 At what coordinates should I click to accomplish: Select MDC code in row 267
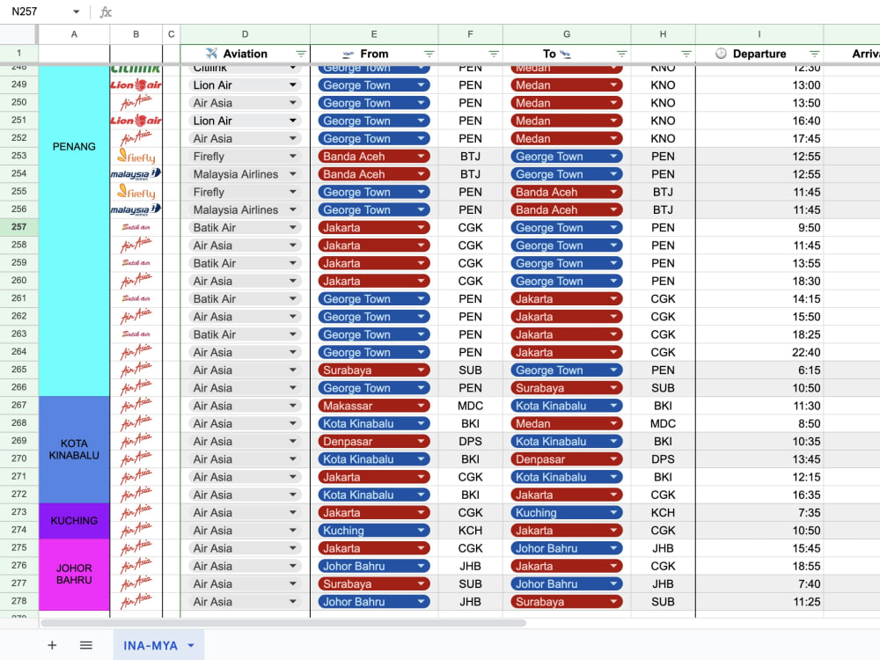click(470, 406)
